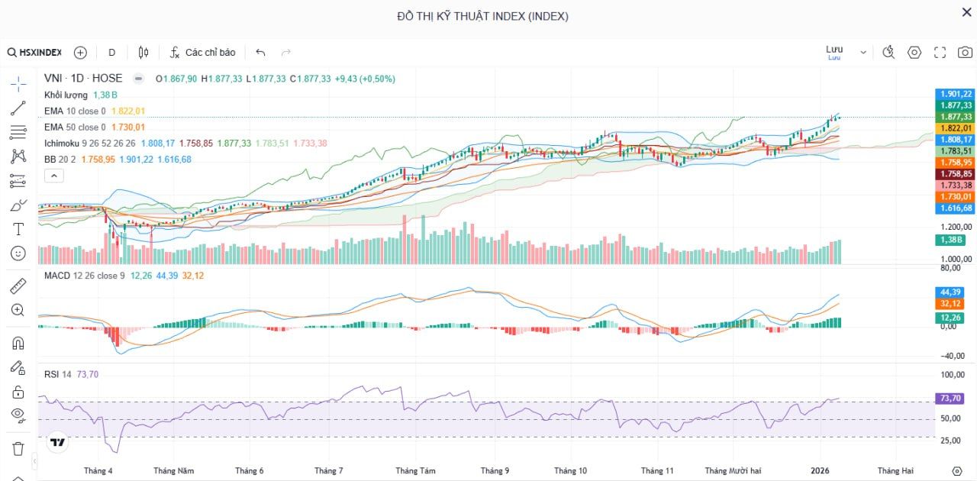Select the Trend Line drawing tool

coord(17,108)
